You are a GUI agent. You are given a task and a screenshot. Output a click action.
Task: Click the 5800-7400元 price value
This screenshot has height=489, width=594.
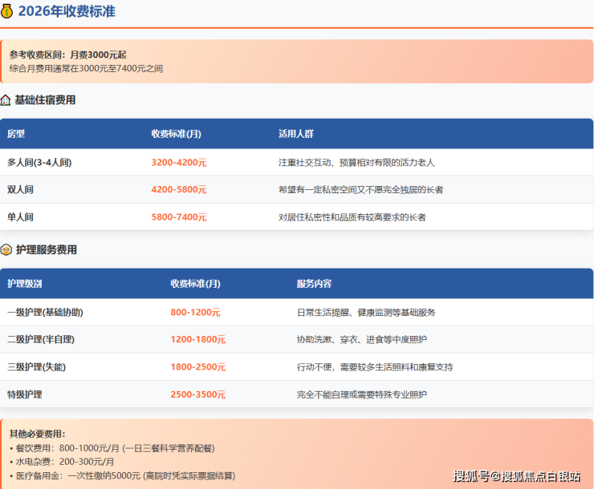(x=178, y=217)
